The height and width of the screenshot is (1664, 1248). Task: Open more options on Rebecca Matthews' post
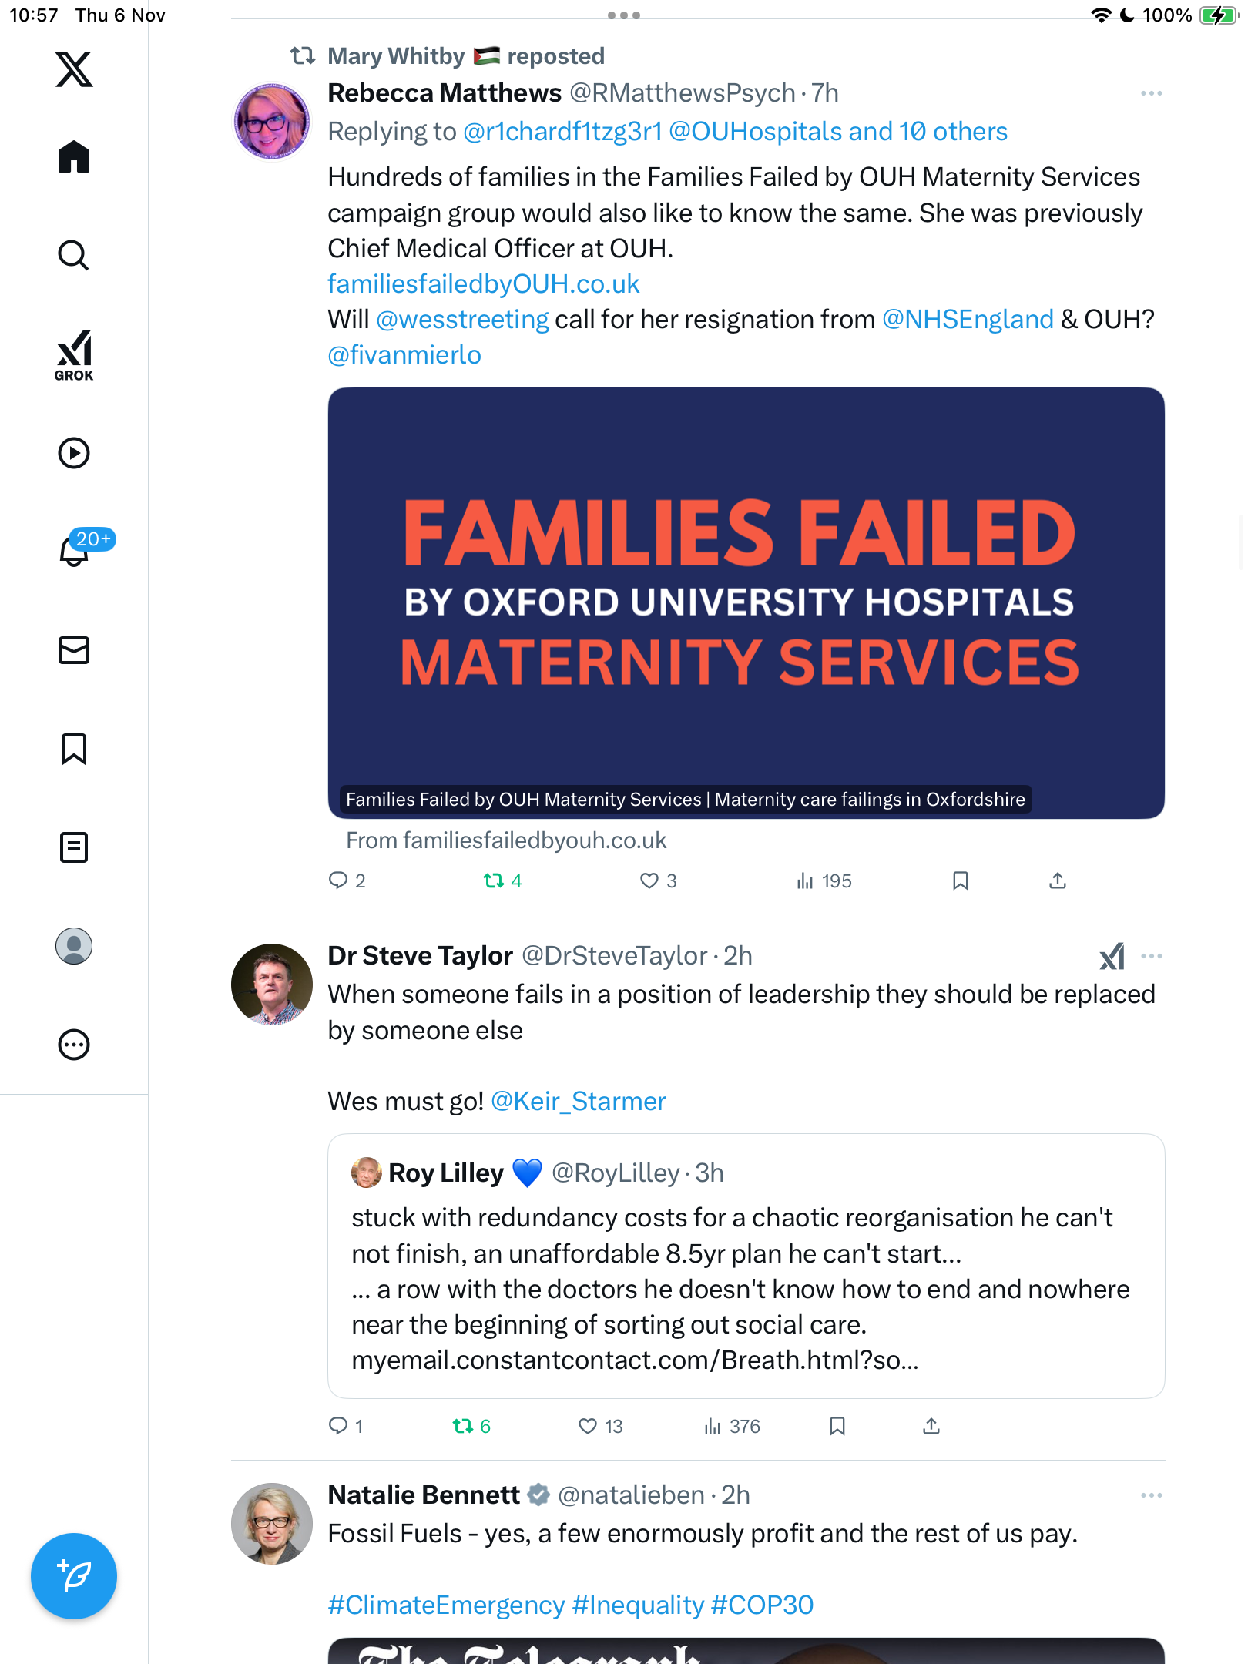1151,93
